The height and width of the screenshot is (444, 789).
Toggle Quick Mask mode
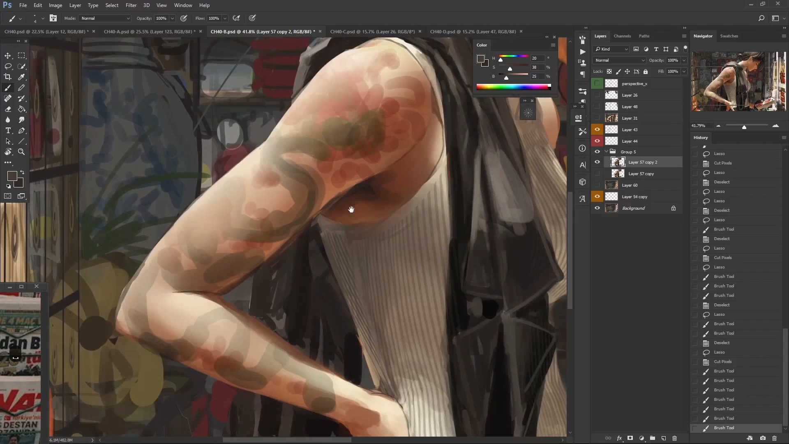[x=8, y=196]
